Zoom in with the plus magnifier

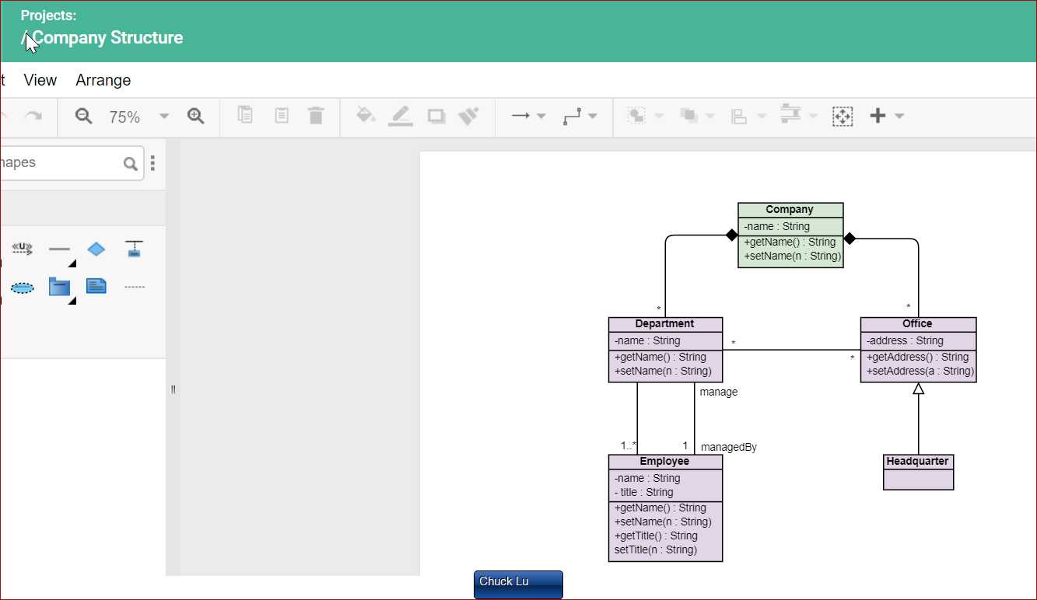[x=196, y=117]
